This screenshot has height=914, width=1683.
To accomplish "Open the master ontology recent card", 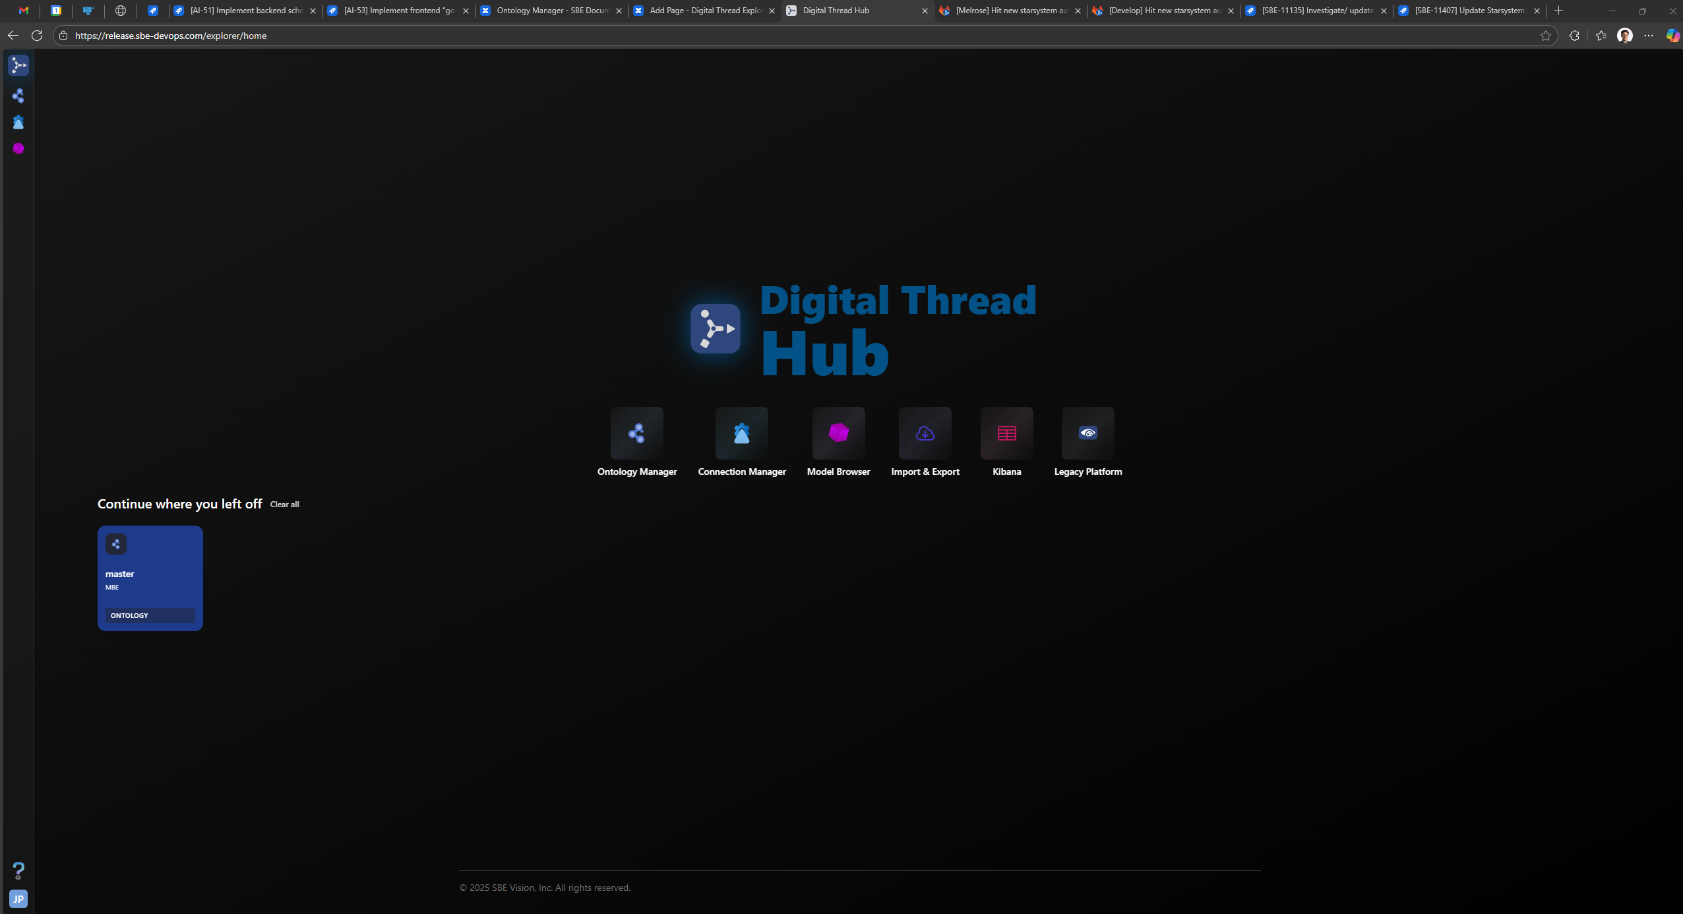I will 150,578.
